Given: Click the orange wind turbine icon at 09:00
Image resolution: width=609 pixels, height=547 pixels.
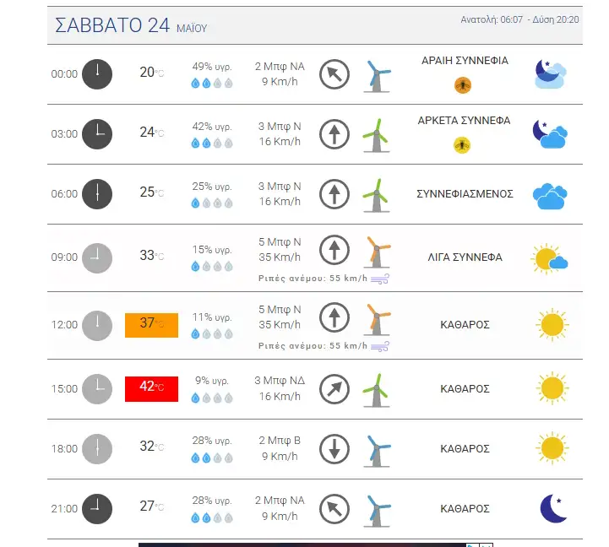Looking at the screenshot, I should click(x=377, y=252).
